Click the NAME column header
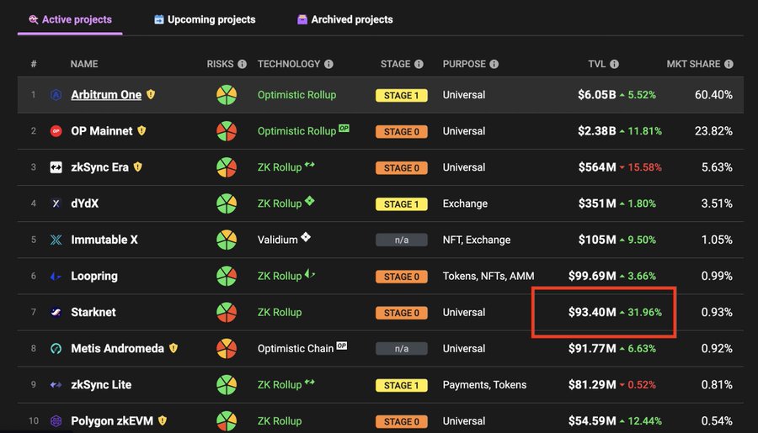758x433 pixels. 84,64
